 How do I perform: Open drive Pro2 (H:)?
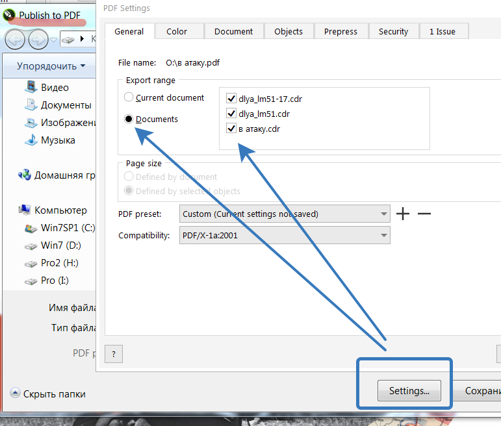point(52,263)
